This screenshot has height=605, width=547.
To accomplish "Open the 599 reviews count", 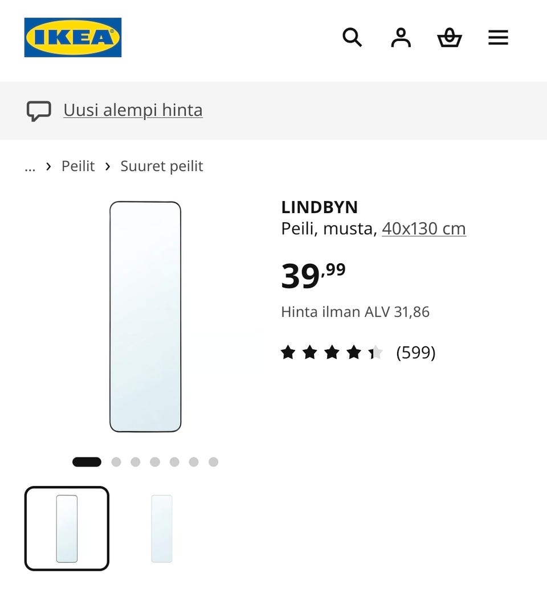I will point(416,352).
